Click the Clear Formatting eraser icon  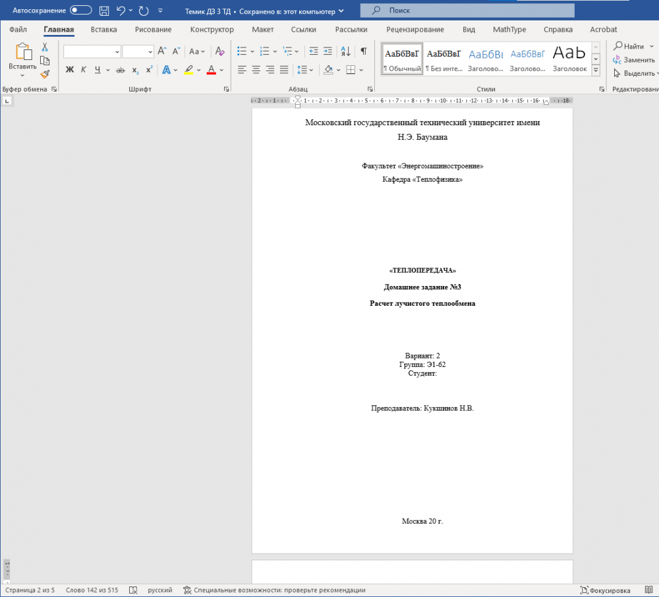click(220, 51)
